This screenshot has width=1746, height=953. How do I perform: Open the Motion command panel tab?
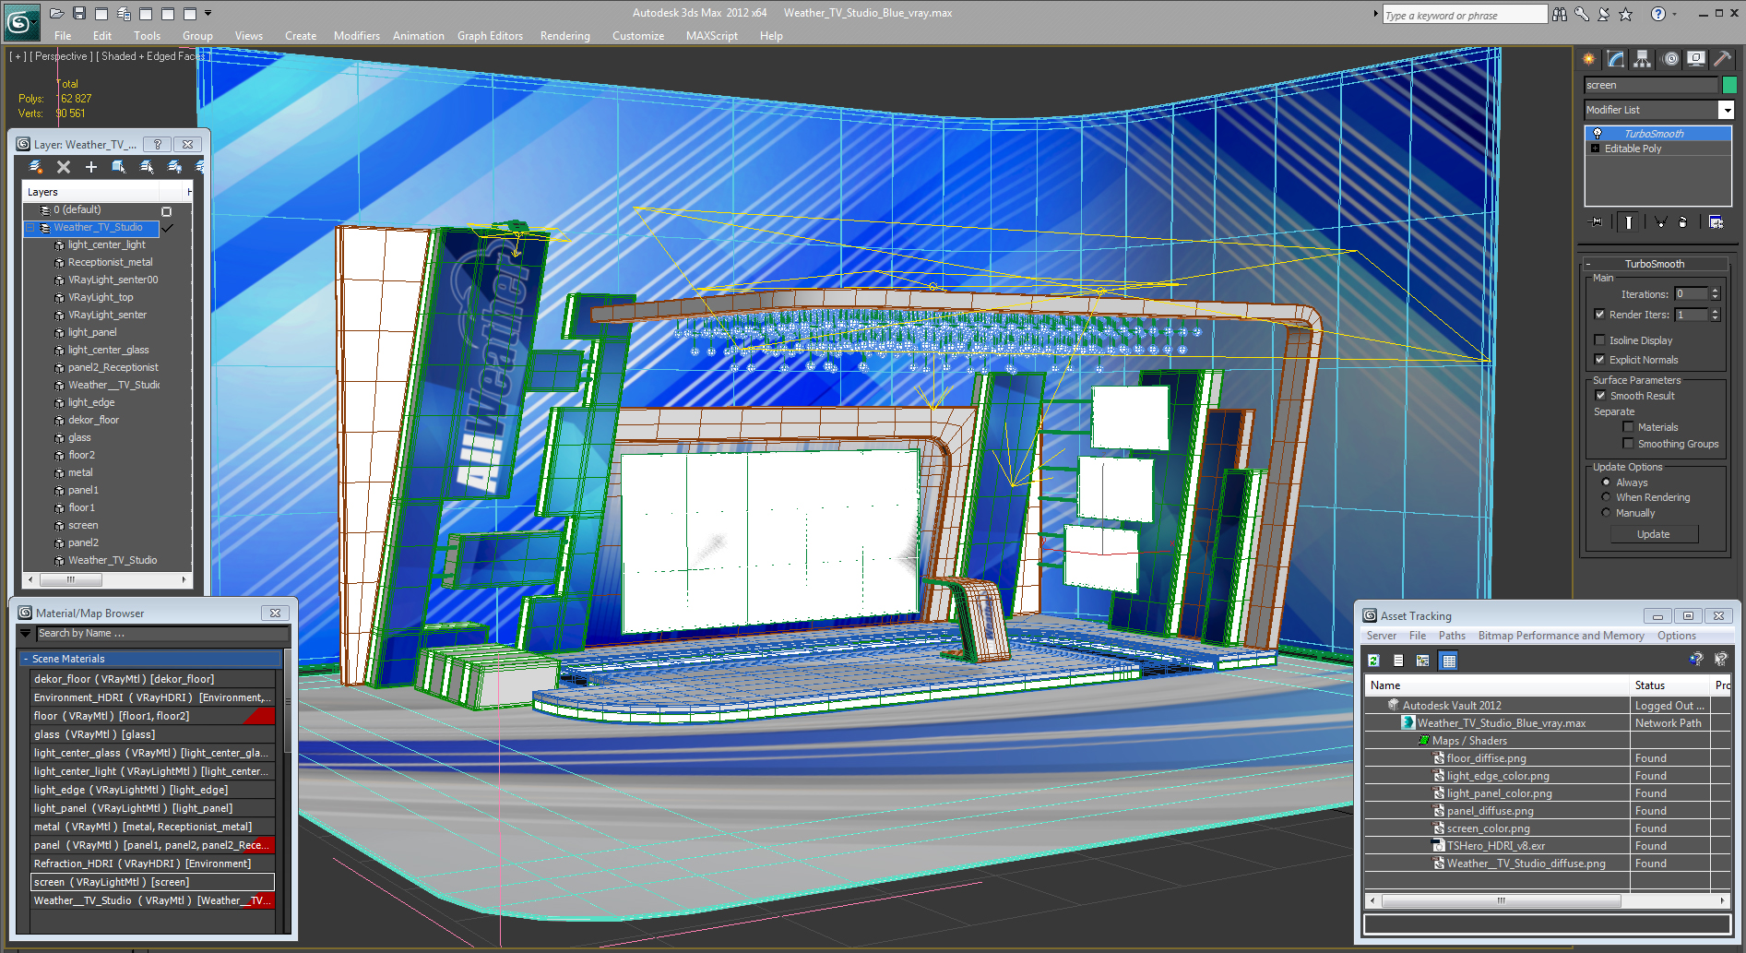coord(1669,59)
